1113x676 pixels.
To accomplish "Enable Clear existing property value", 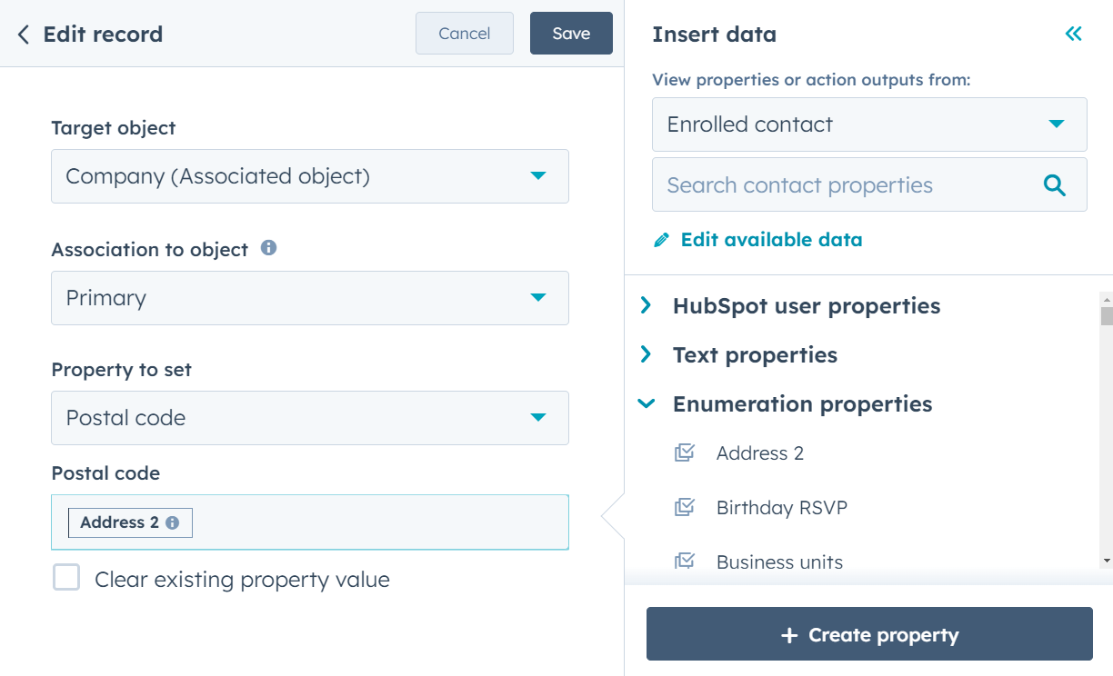I will pyautogui.click(x=66, y=579).
